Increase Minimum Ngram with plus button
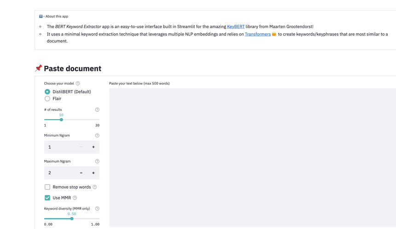This screenshot has width=396, height=229. tap(93, 147)
